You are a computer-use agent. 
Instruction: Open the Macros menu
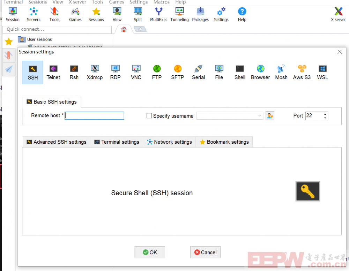pos(161,2)
